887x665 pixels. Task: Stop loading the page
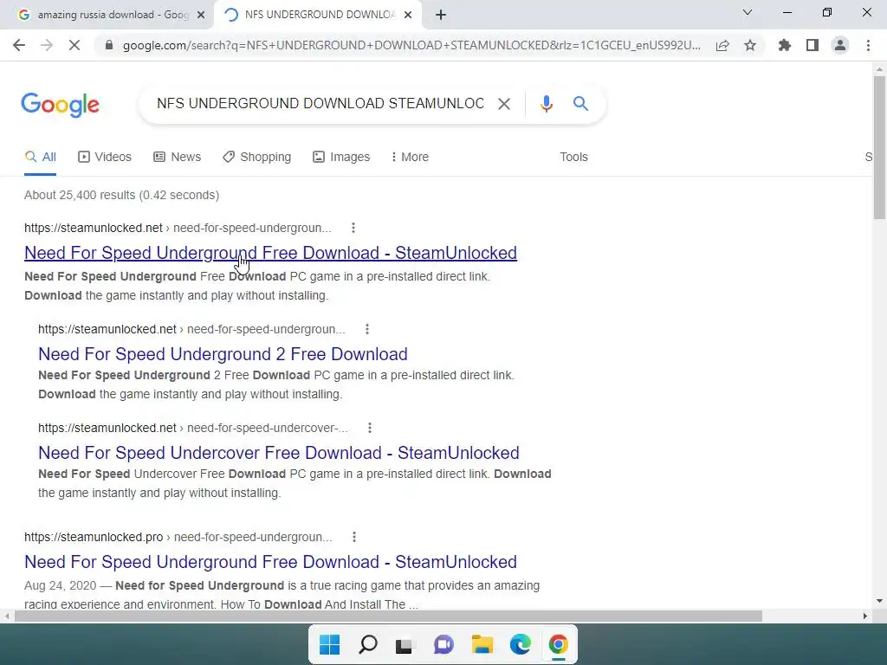74,45
